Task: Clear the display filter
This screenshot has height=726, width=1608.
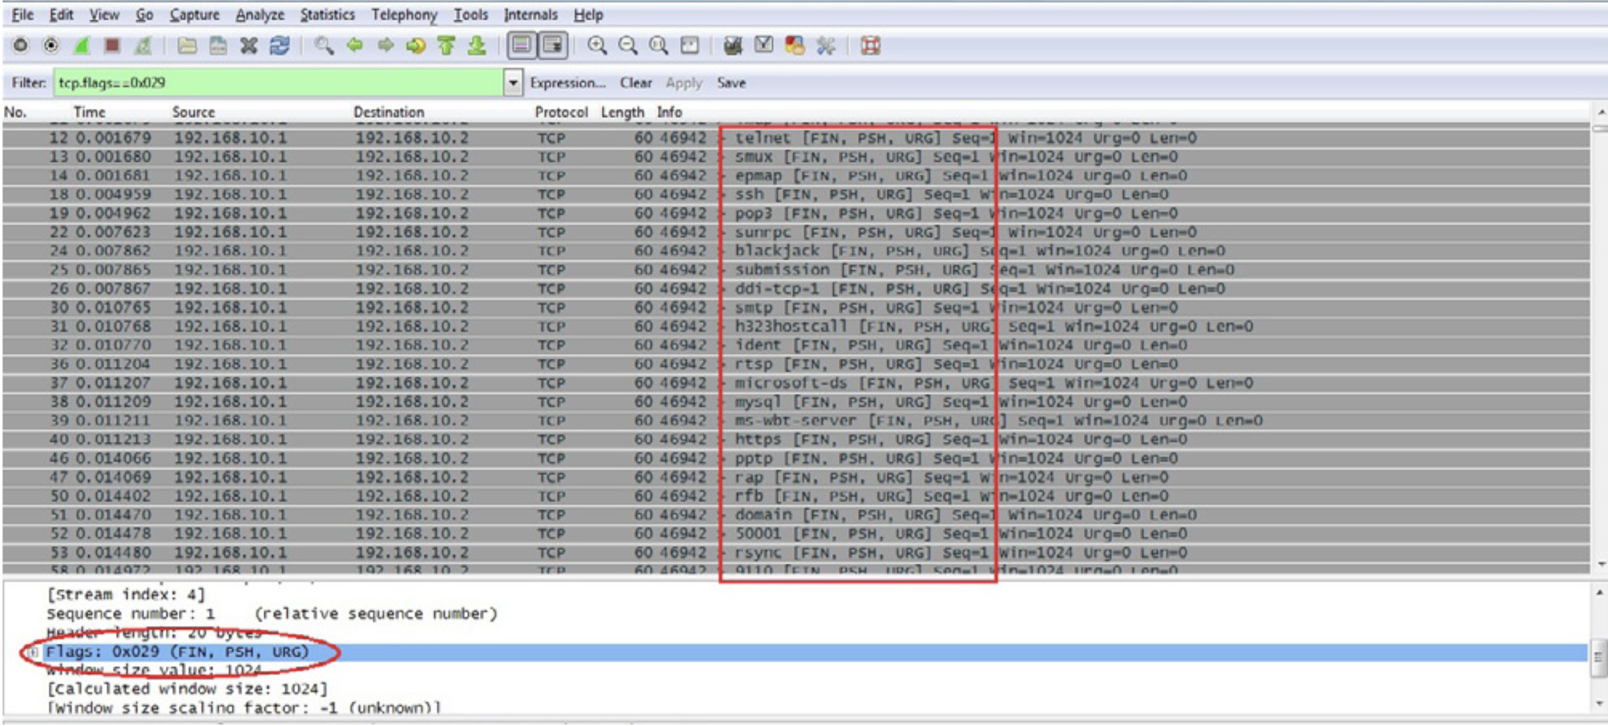Action: [636, 83]
